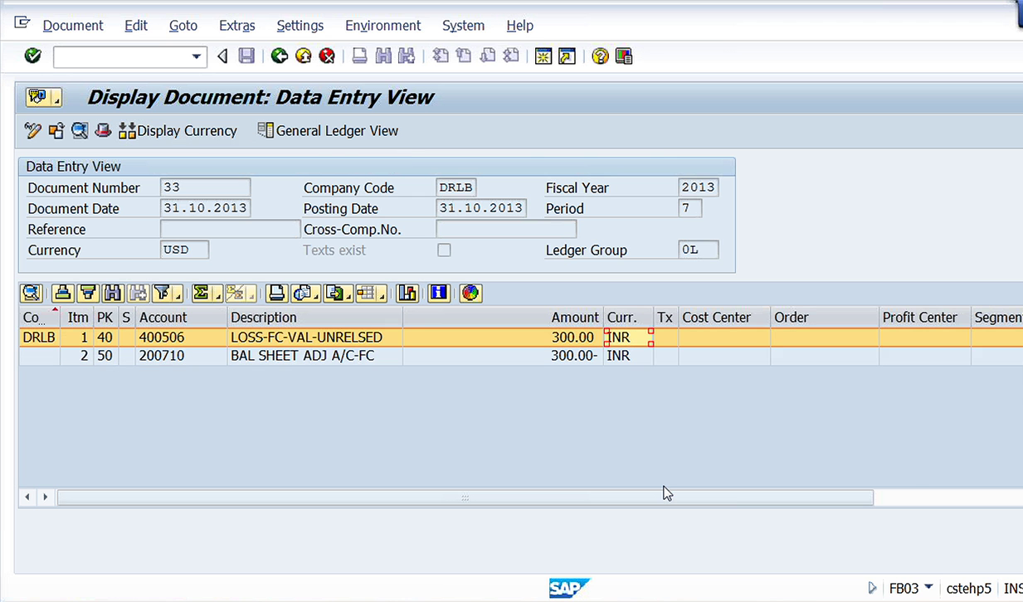Click the horizontal scrollbar left arrow
The image size is (1023, 602).
point(27,497)
